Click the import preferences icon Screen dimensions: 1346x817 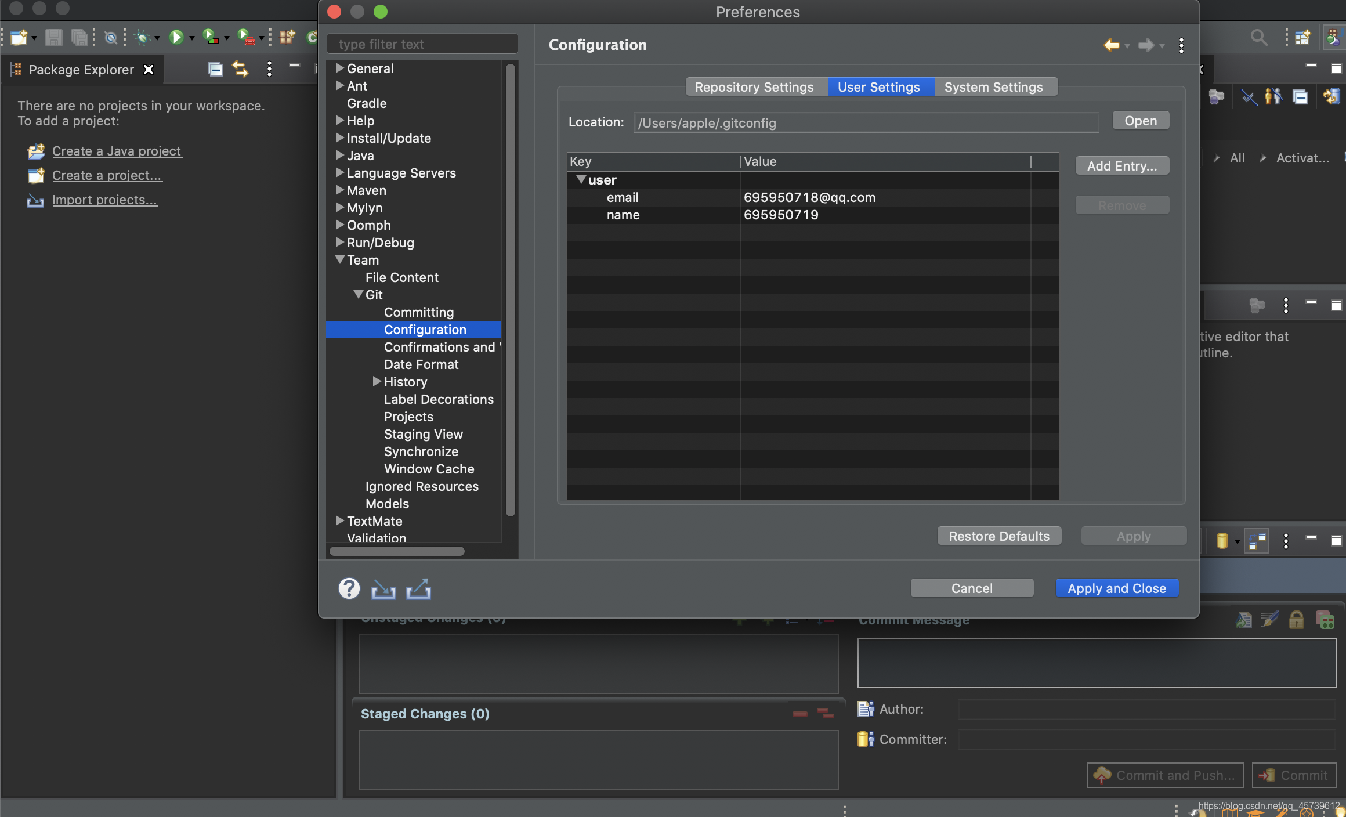tap(383, 587)
